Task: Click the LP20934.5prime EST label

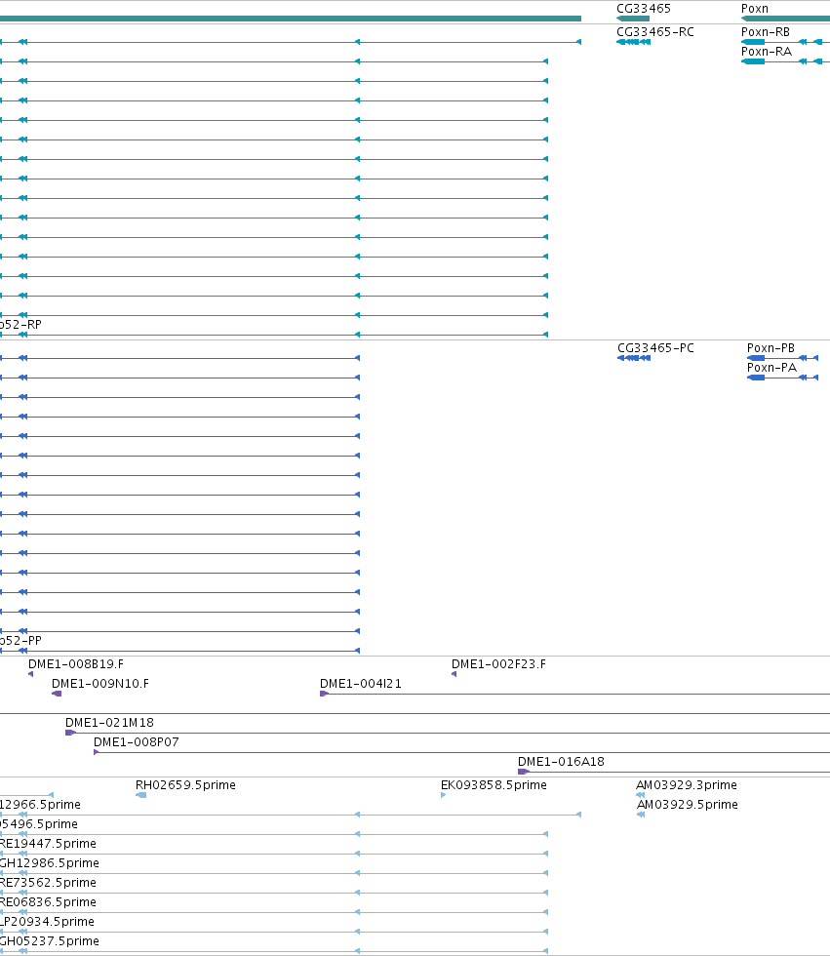Action: (x=47, y=921)
